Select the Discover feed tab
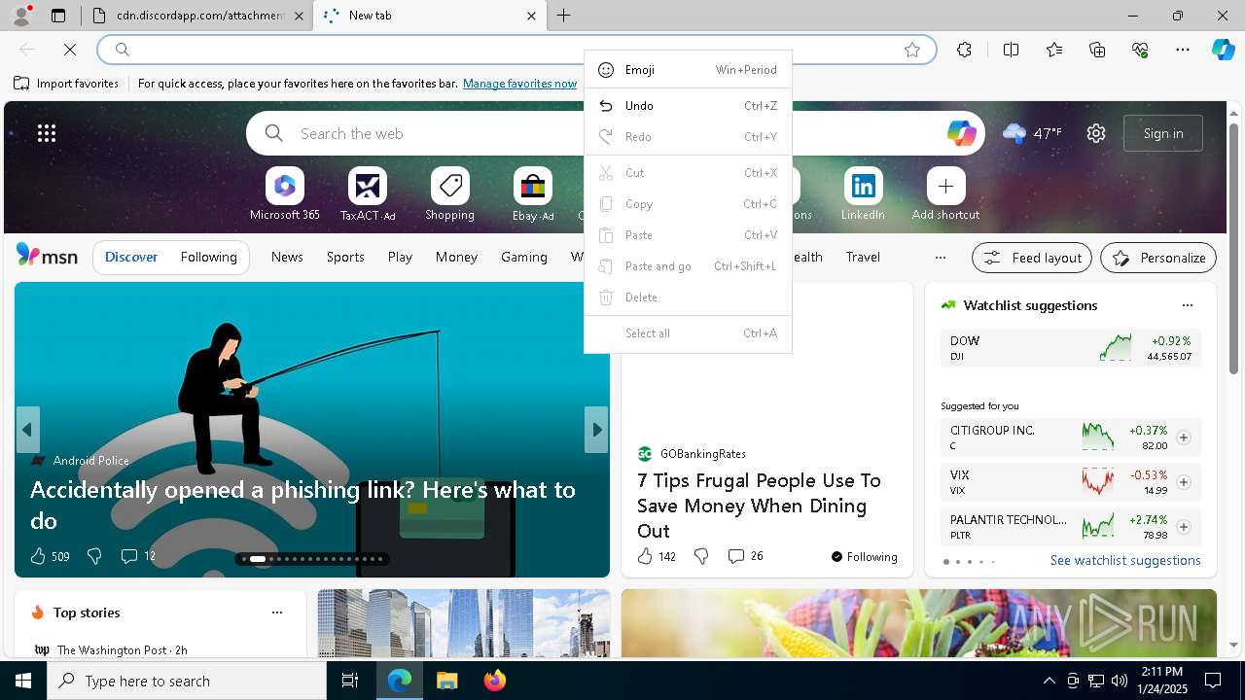Image resolution: width=1245 pixels, height=700 pixels. point(131,258)
